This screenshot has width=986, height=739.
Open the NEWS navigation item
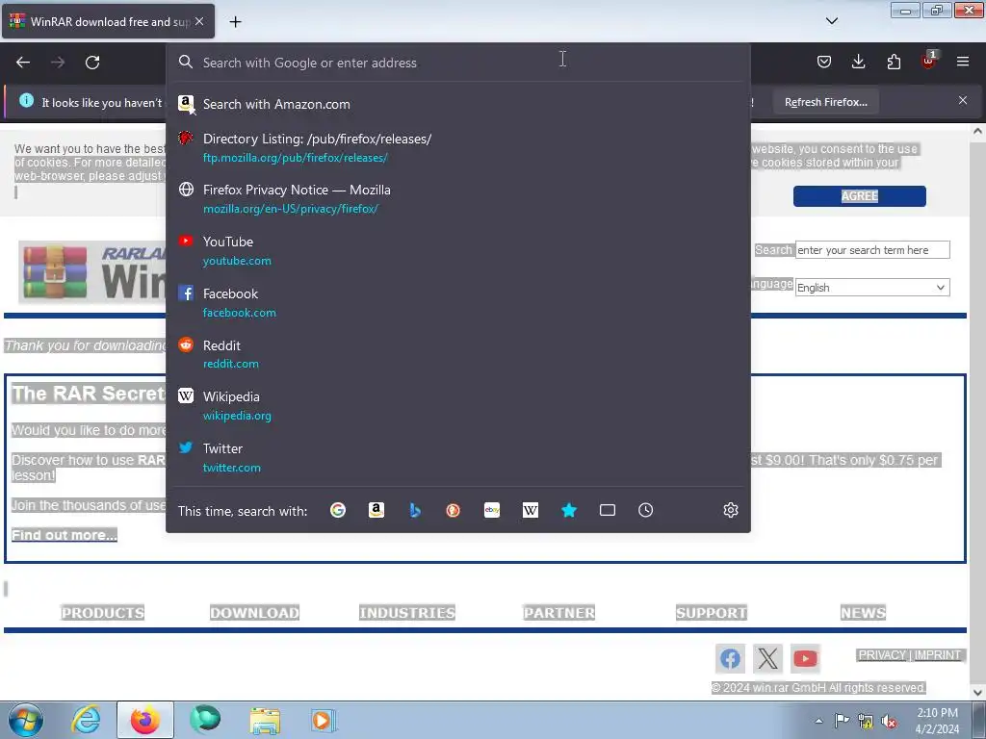coord(863,613)
